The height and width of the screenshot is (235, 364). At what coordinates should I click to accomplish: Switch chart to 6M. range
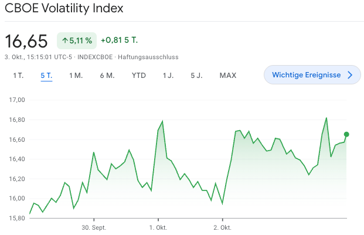coord(107,75)
